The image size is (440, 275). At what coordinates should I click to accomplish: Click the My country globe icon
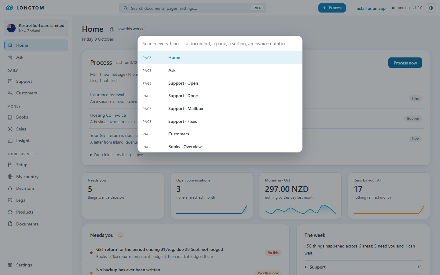(10, 177)
